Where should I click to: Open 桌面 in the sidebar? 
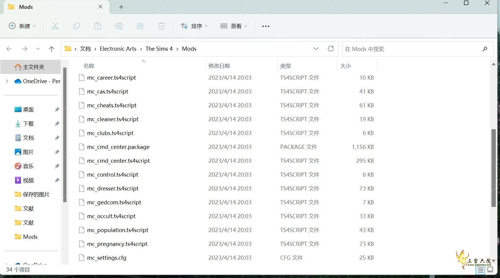(28, 110)
